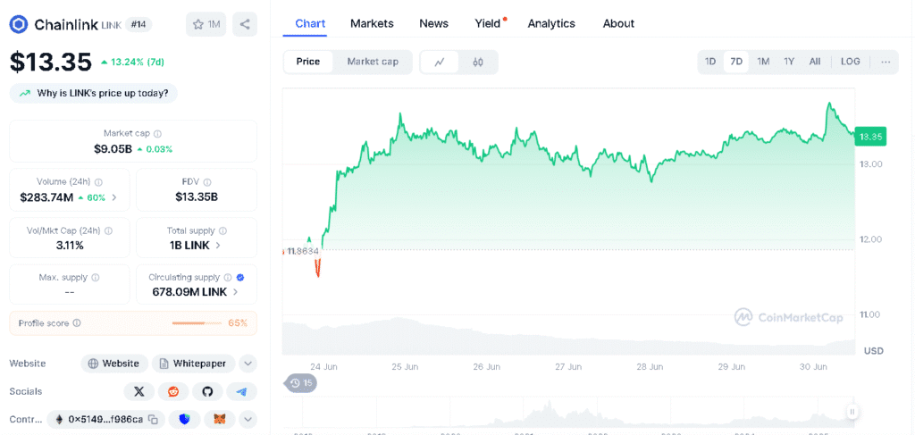The height and width of the screenshot is (435, 915).
Task: Click the 3.11% Vol/Mkt Cap value
Action: 70,246
